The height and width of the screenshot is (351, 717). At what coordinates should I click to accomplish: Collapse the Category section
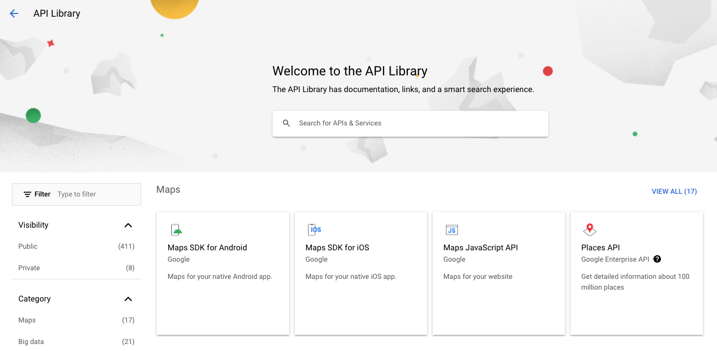pos(128,299)
